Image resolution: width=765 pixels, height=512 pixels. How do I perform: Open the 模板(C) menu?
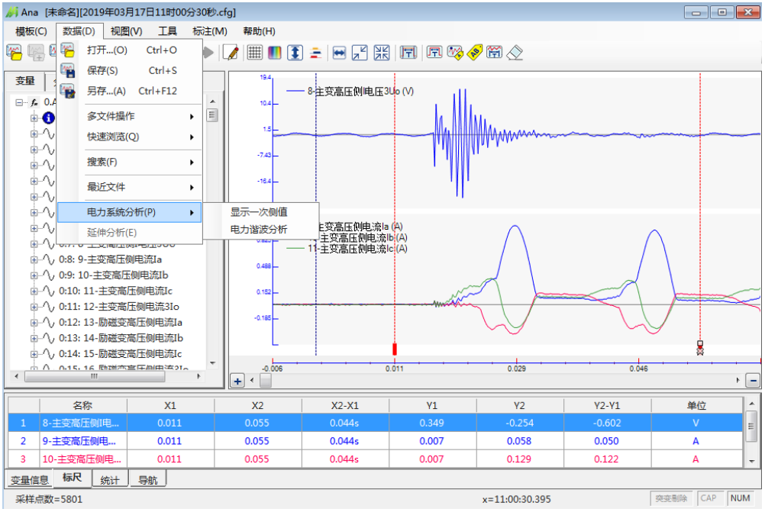pos(31,31)
